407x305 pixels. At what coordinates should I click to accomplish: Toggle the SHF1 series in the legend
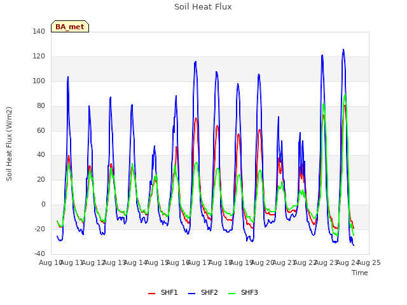point(163,292)
